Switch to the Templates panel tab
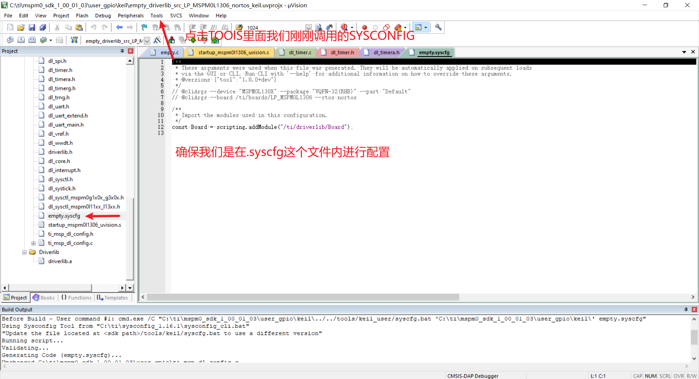Image resolution: width=699 pixels, height=379 pixels. pyautogui.click(x=112, y=297)
